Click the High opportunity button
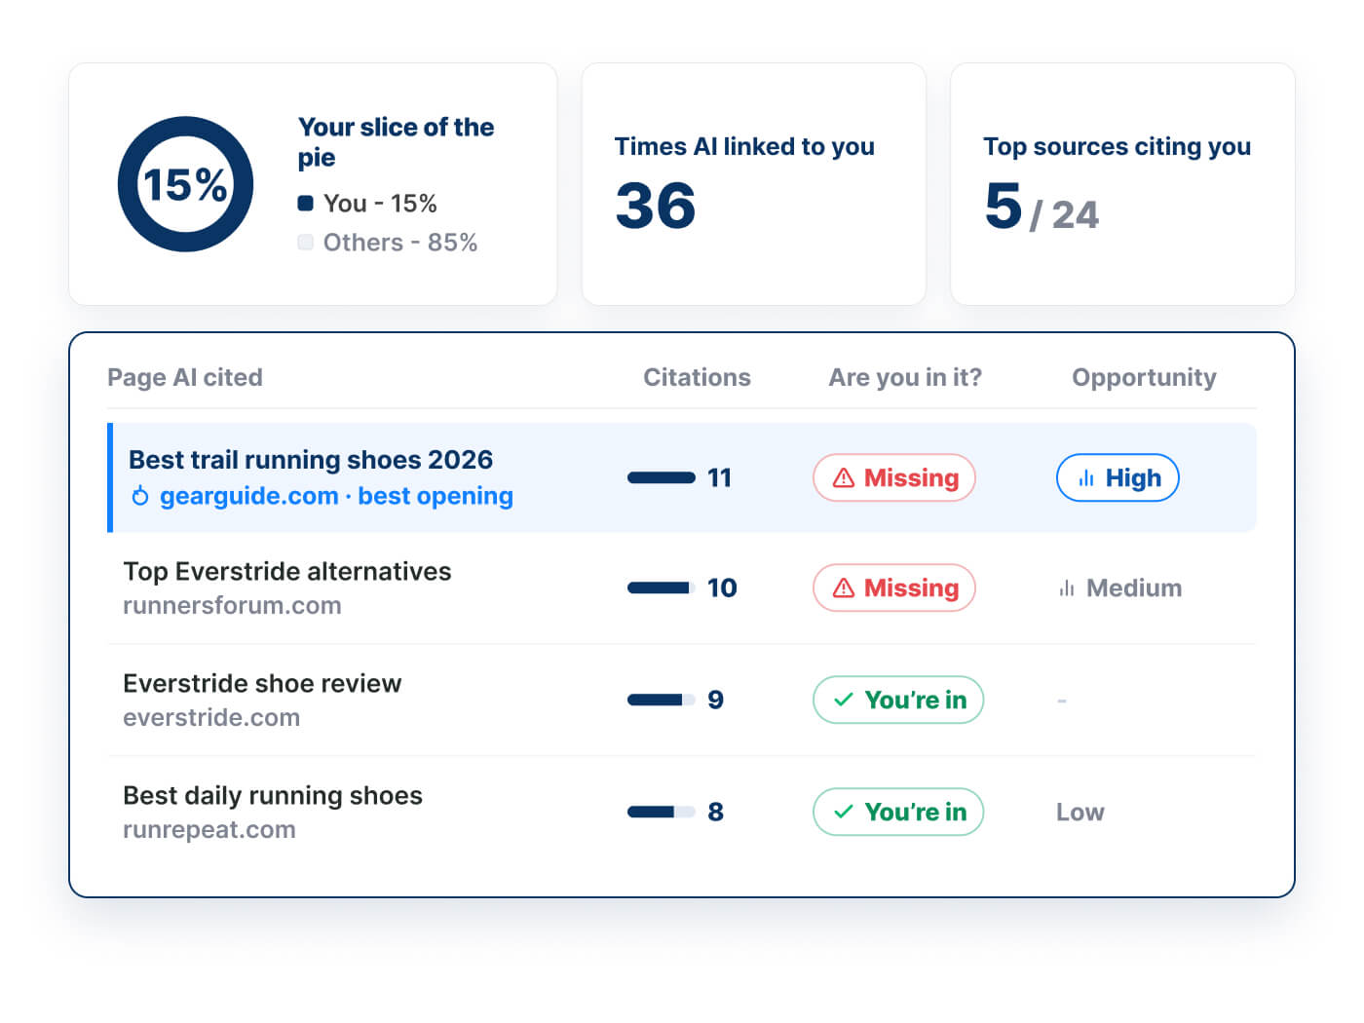Image resolution: width=1364 pixels, height=1023 pixels. pyautogui.click(x=1118, y=477)
